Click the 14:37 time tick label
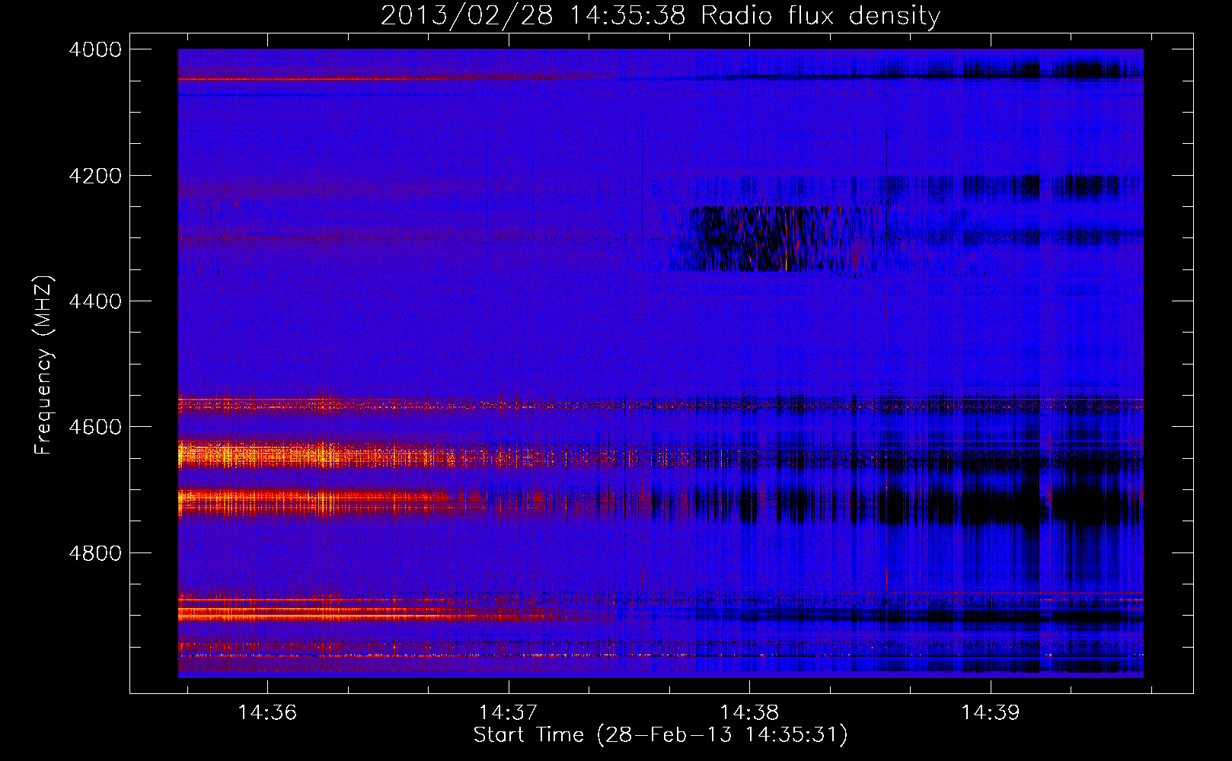The image size is (1232, 761). click(508, 713)
